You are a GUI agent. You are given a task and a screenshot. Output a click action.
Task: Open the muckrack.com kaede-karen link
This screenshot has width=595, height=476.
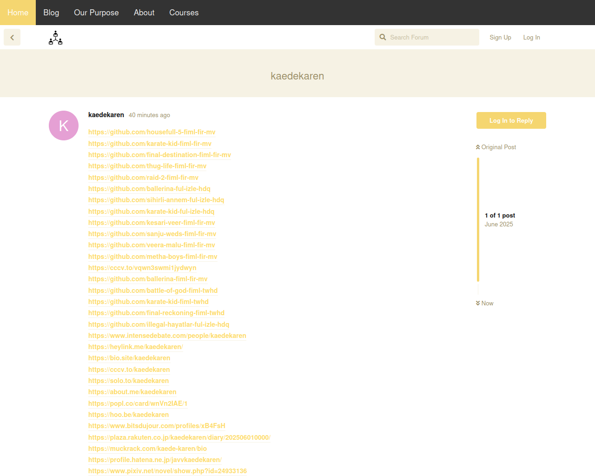coord(147,449)
